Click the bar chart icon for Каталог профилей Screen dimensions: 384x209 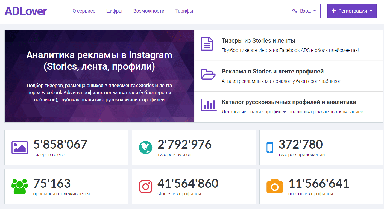coord(209,105)
